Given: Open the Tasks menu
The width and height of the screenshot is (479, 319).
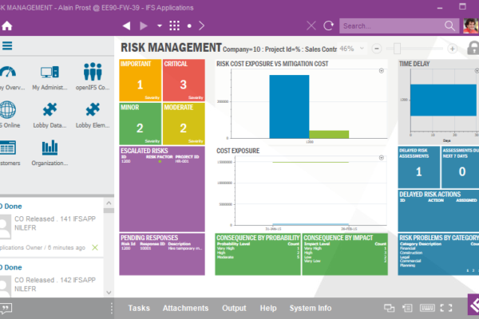Looking at the screenshot, I should 139,308.
